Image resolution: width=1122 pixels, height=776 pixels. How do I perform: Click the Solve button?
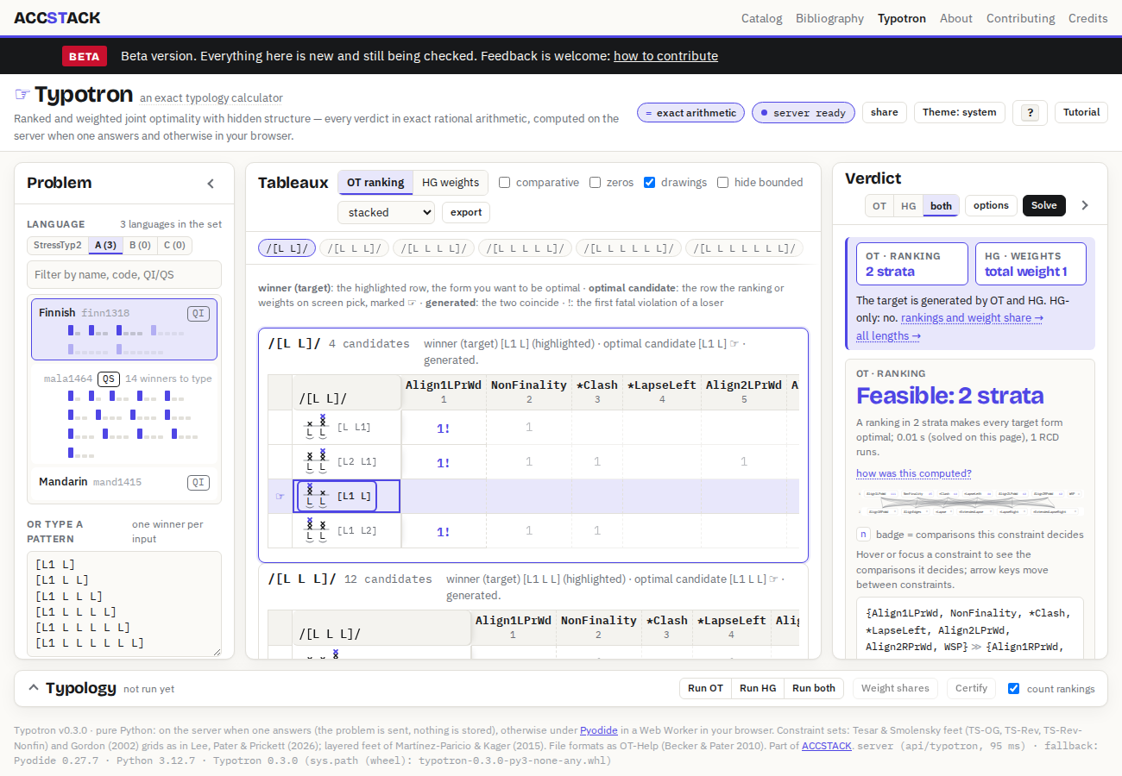(x=1044, y=205)
